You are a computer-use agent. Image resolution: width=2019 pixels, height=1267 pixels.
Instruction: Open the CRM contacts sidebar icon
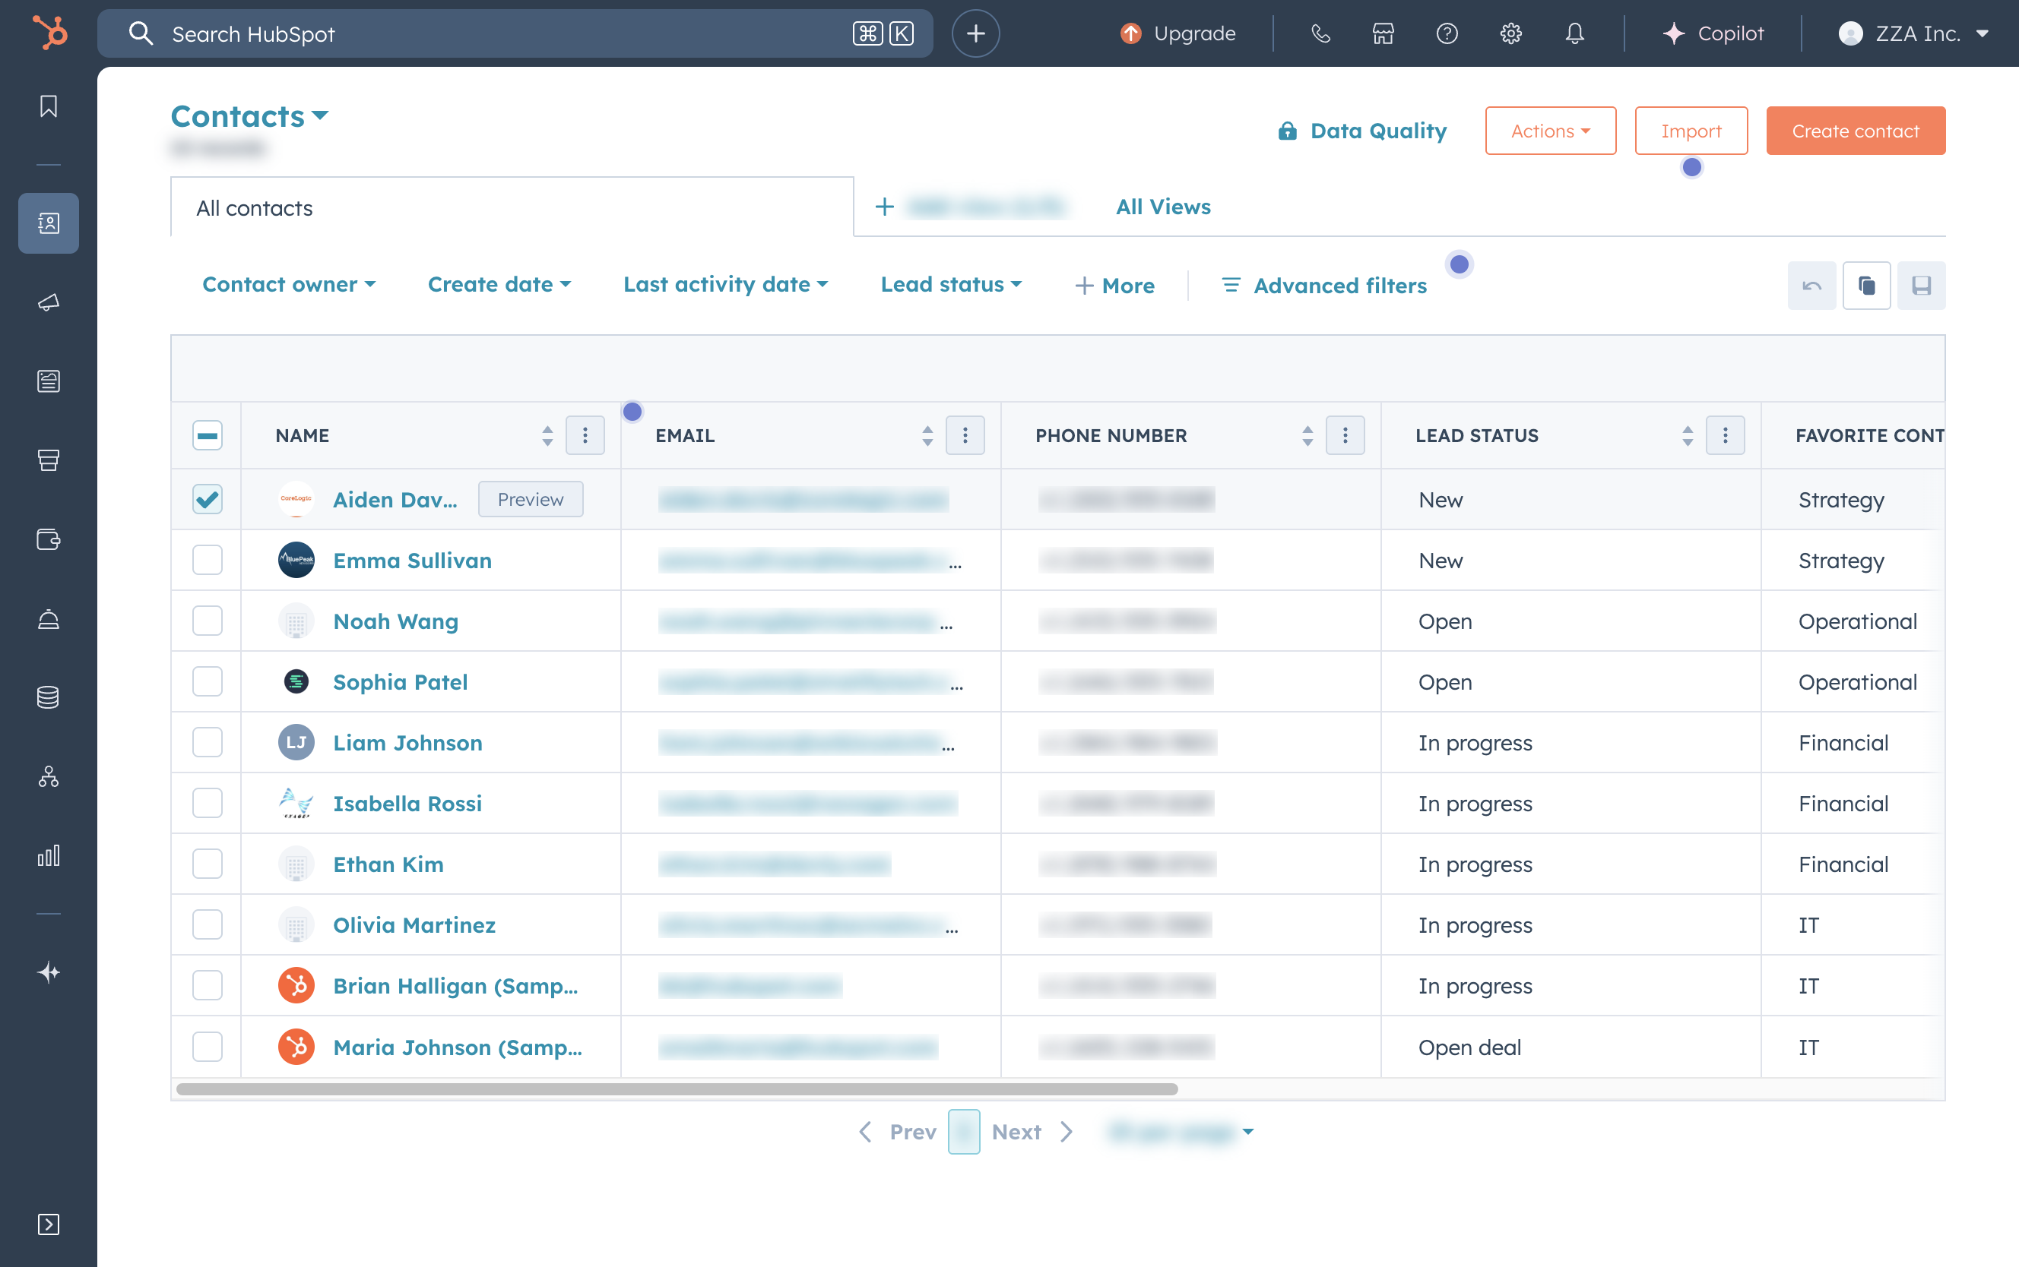click(49, 223)
